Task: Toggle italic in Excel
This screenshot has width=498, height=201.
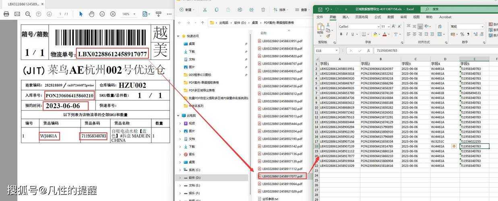Action: (x=347, y=35)
